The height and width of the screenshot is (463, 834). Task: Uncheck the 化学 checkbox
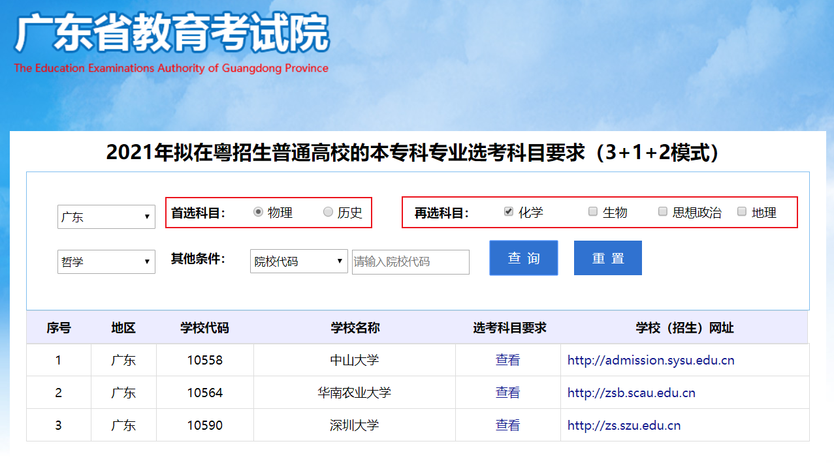click(x=509, y=211)
